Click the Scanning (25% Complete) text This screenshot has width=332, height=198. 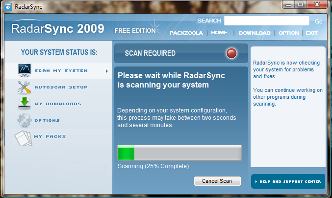click(x=153, y=166)
